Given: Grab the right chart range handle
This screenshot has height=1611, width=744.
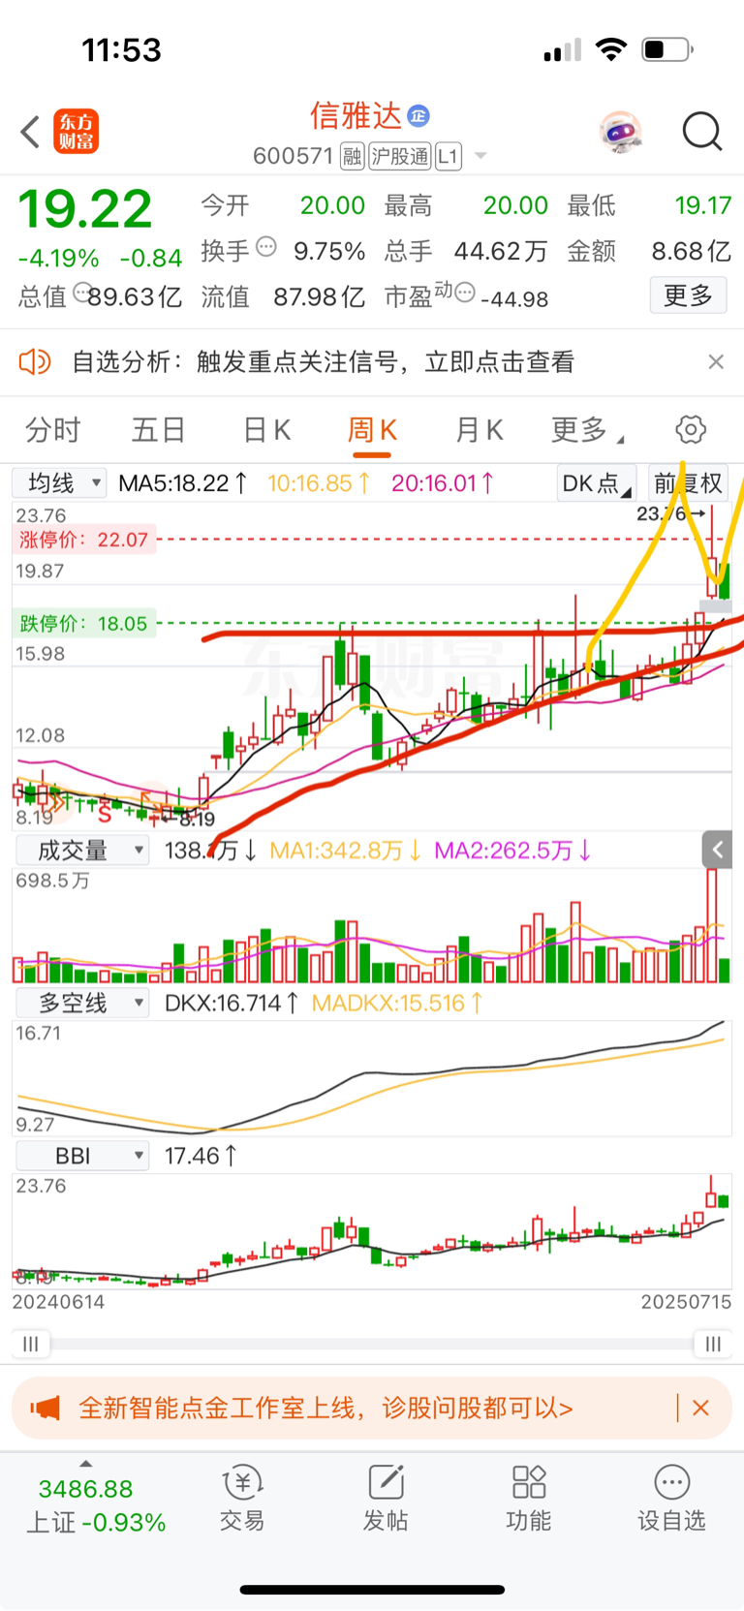Looking at the screenshot, I should pos(713,1344).
